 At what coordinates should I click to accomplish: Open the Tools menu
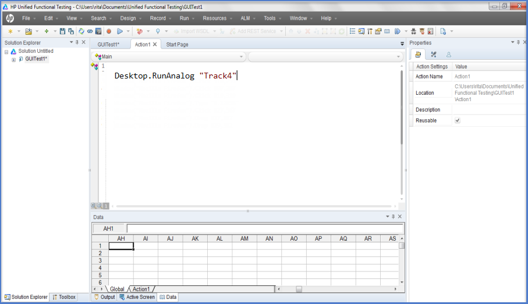coord(270,18)
